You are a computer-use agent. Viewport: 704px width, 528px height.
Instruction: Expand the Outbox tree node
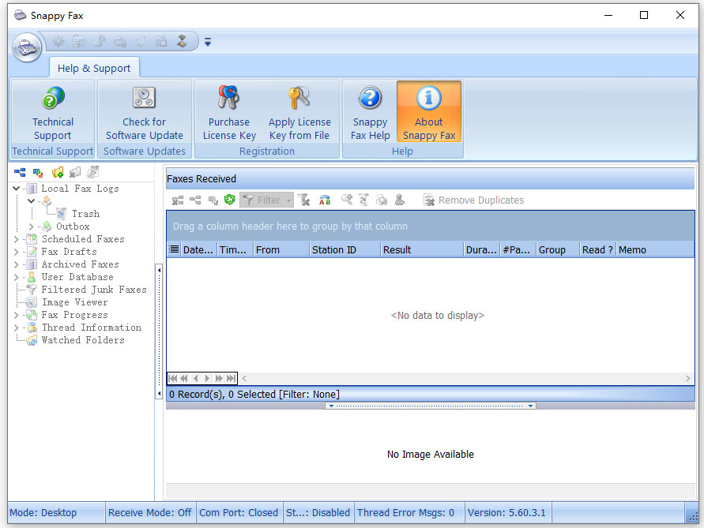tap(31, 227)
